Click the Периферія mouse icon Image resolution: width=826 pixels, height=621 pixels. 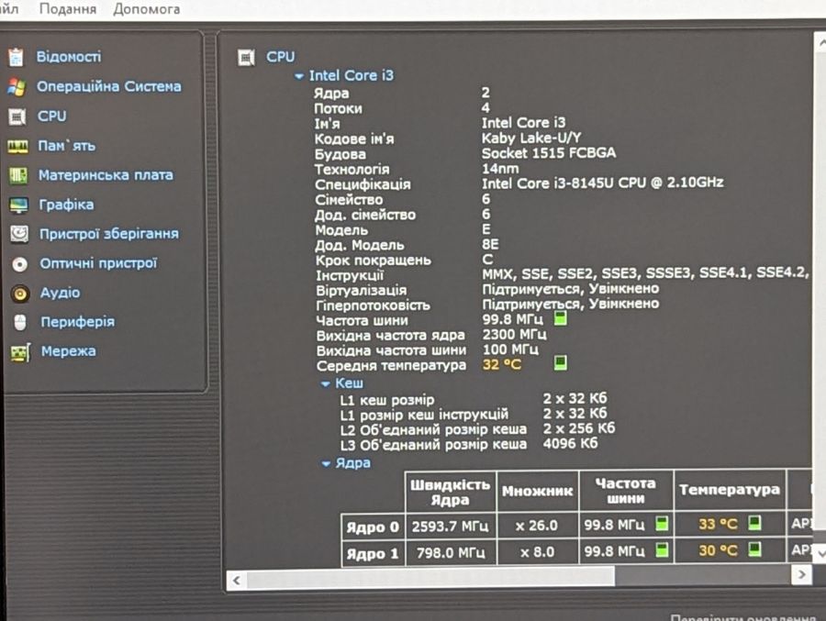coord(20,322)
